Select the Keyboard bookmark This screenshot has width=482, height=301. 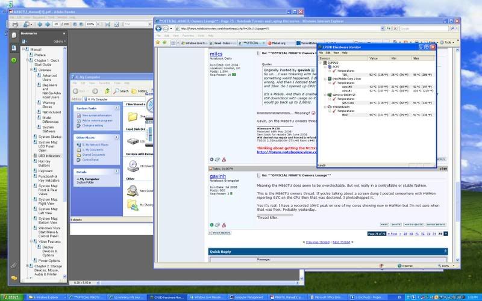coord(46,171)
